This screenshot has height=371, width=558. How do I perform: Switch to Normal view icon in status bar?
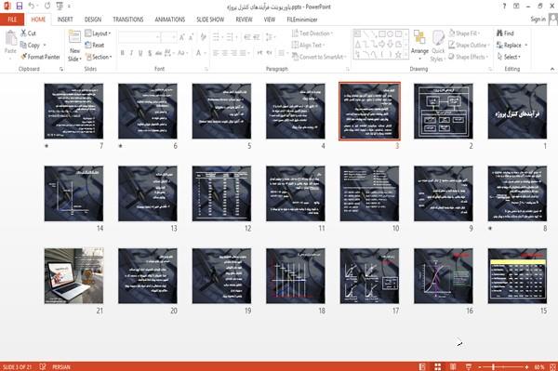click(422, 366)
